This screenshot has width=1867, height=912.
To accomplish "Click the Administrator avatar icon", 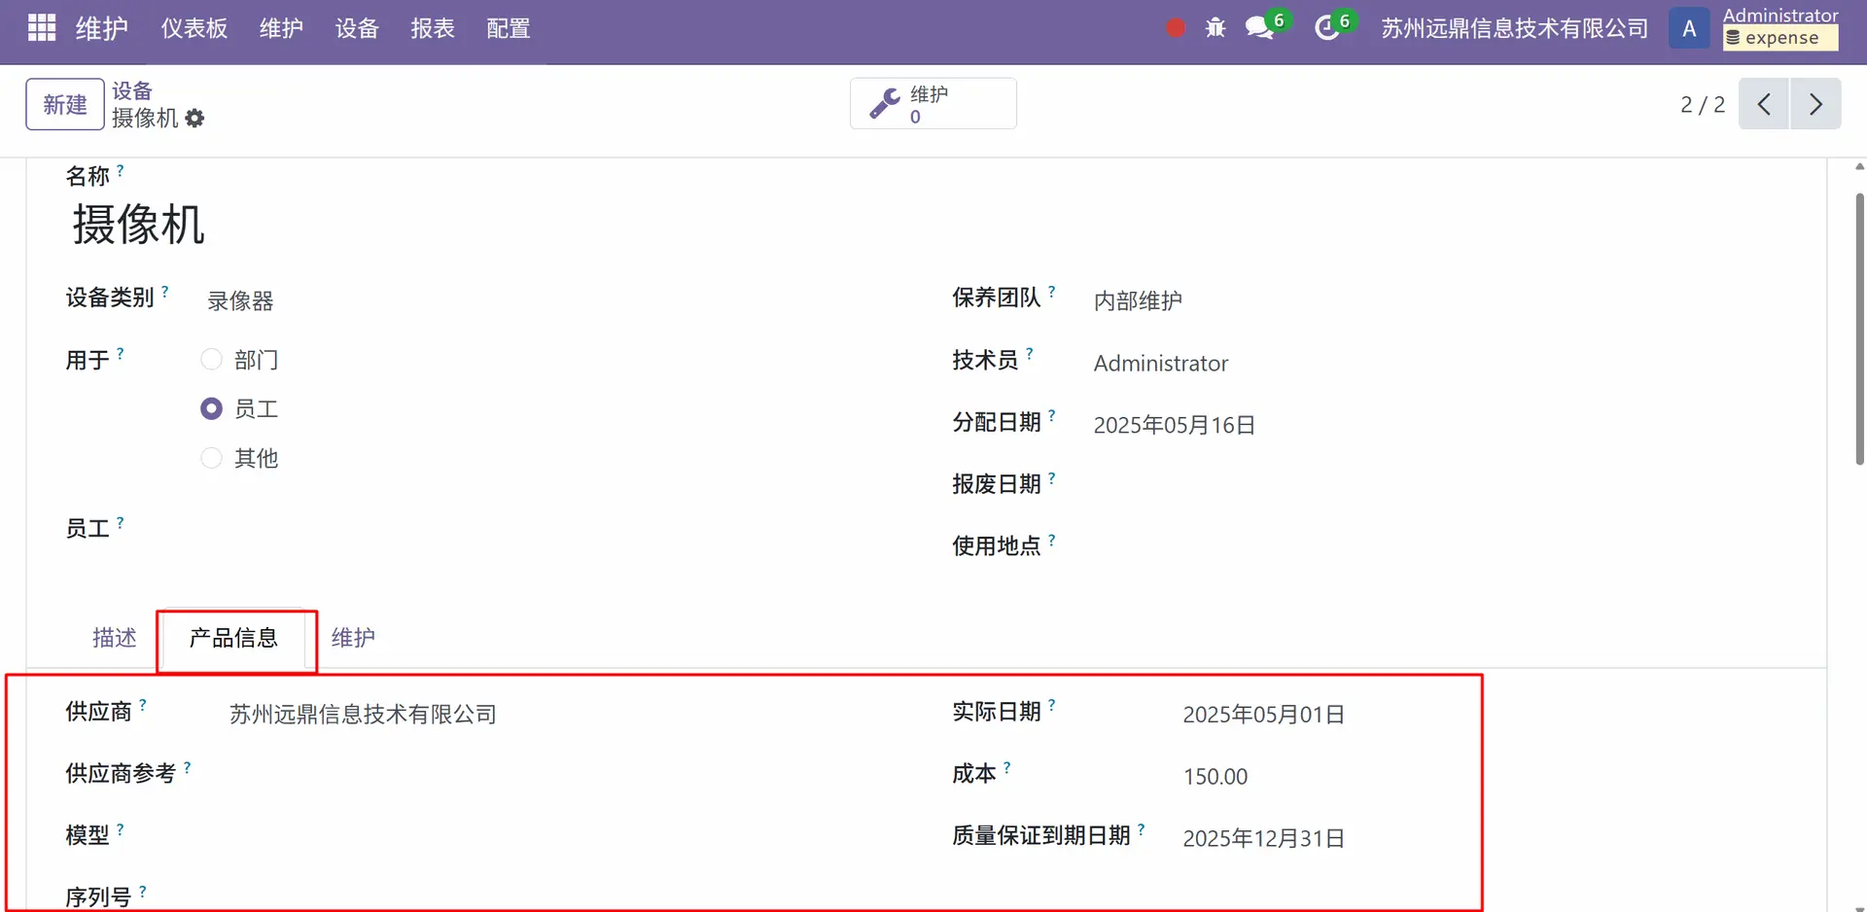I will 1689,28.
